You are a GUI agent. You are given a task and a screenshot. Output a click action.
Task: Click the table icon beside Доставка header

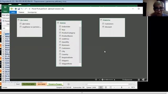19,20
